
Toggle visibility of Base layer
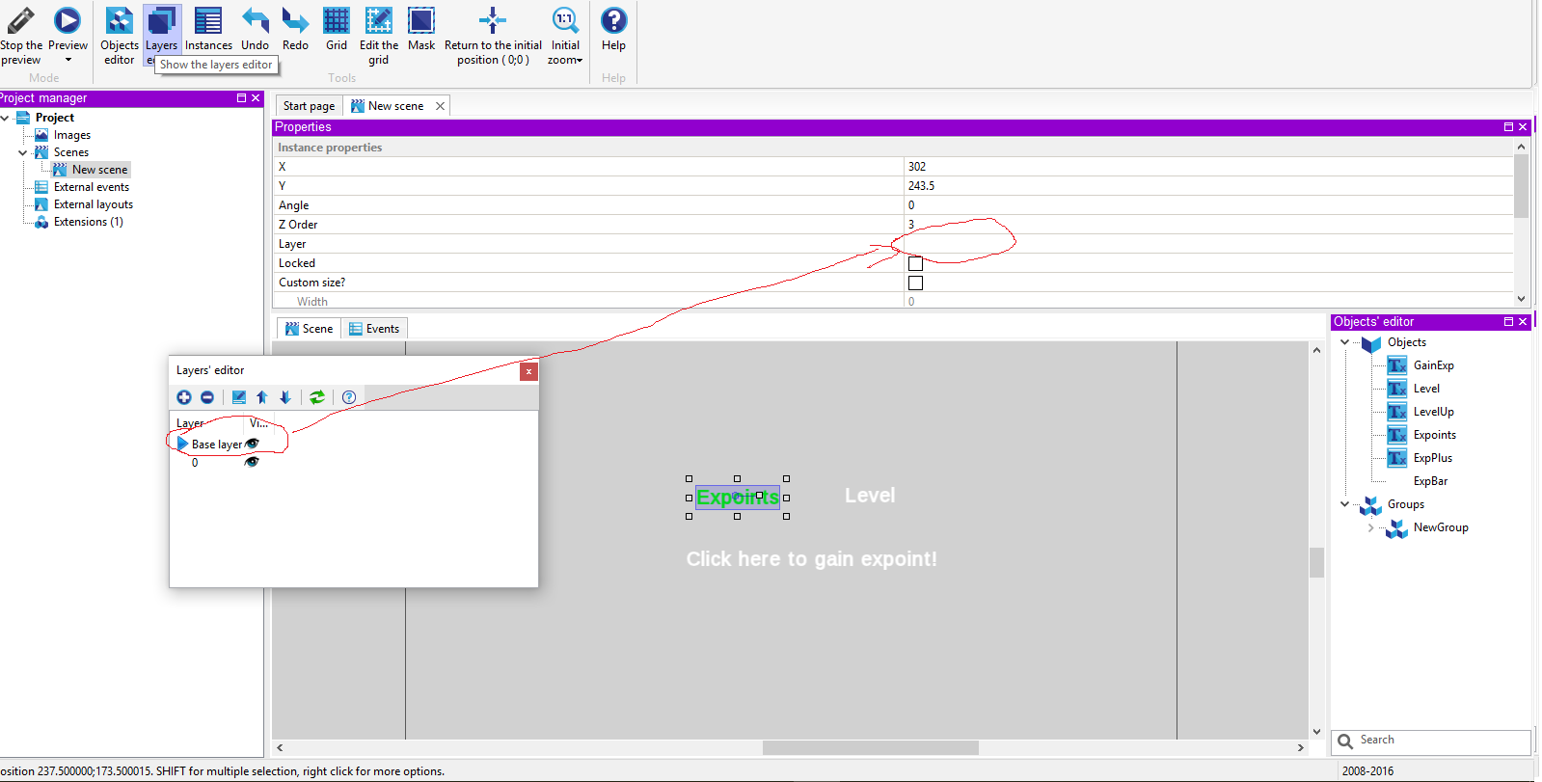coord(253,444)
